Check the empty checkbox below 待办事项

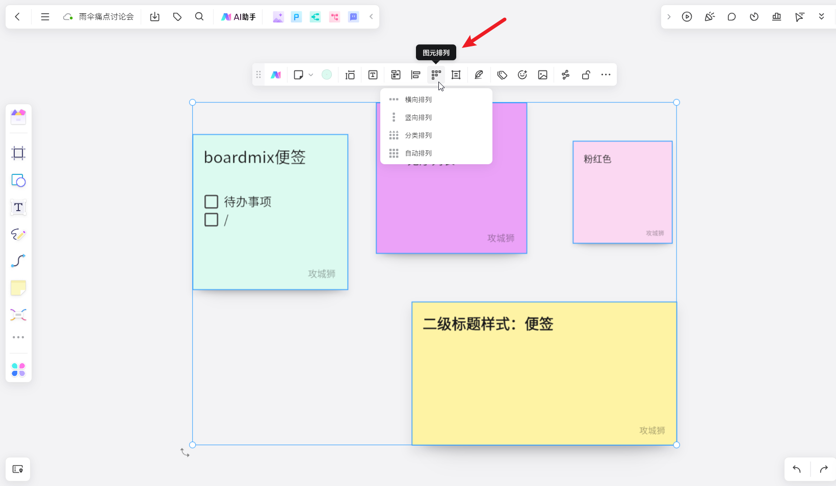tap(211, 219)
